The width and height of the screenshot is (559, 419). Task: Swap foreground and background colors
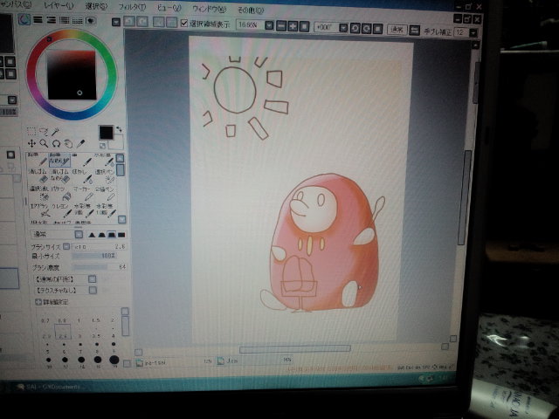click(119, 129)
